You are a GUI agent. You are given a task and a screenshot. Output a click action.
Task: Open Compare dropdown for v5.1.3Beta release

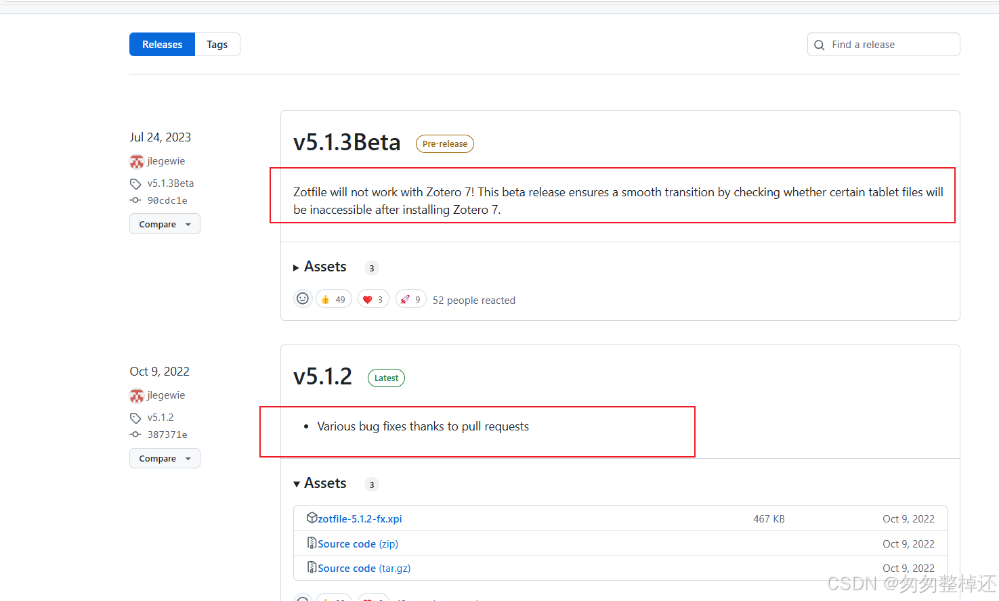(165, 224)
